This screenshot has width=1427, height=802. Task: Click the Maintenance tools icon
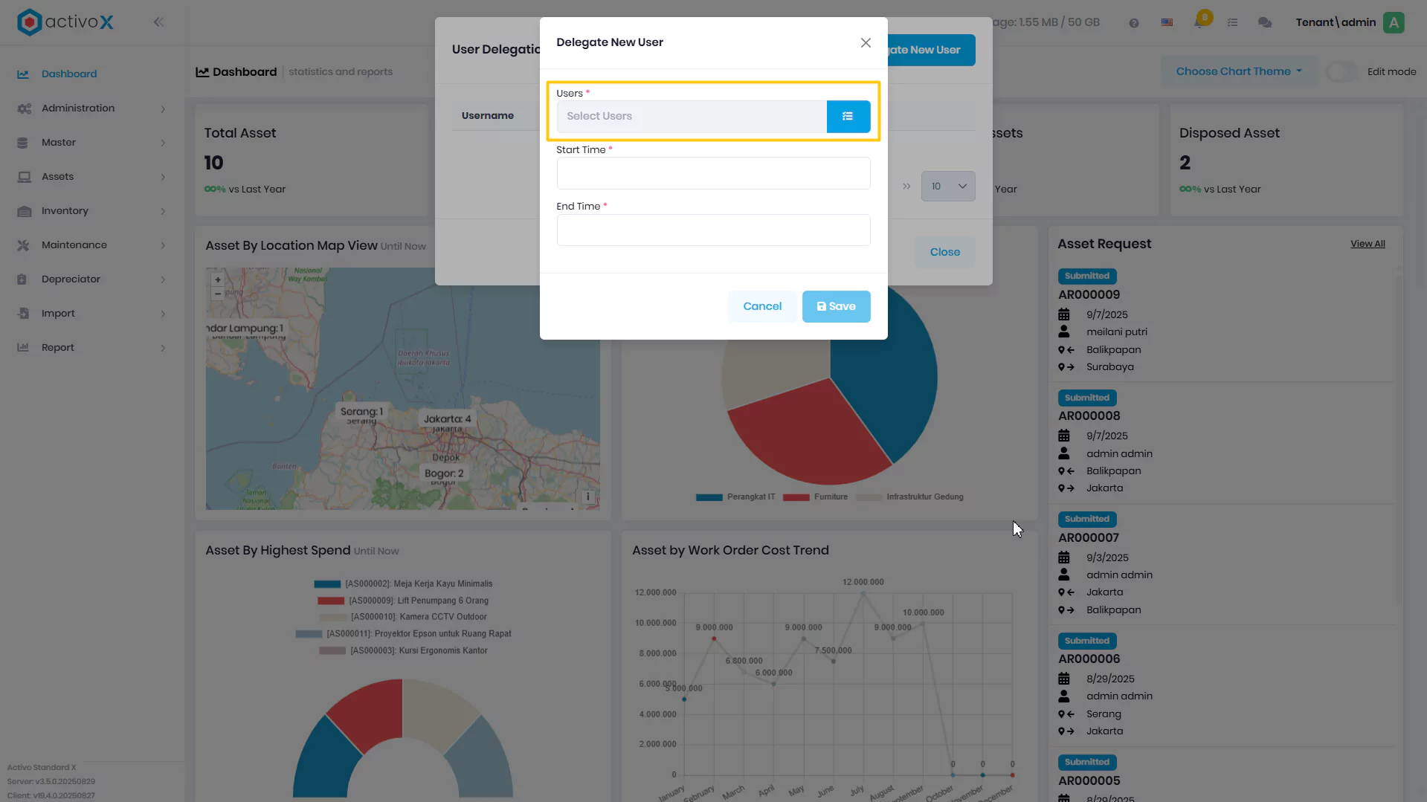tap(23, 245)
